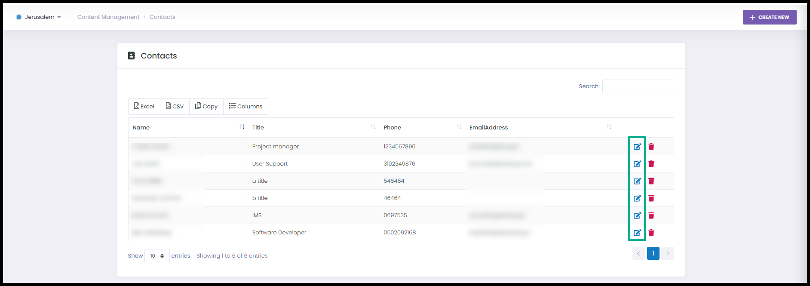This screenshot has height=286, width=810.
Task: Copy the table to clipboard
Action: point(206,106)
